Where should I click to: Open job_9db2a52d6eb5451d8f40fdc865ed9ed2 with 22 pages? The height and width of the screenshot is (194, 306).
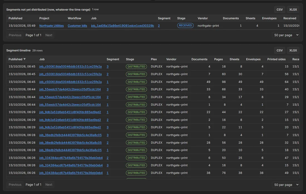pos(70,127)
